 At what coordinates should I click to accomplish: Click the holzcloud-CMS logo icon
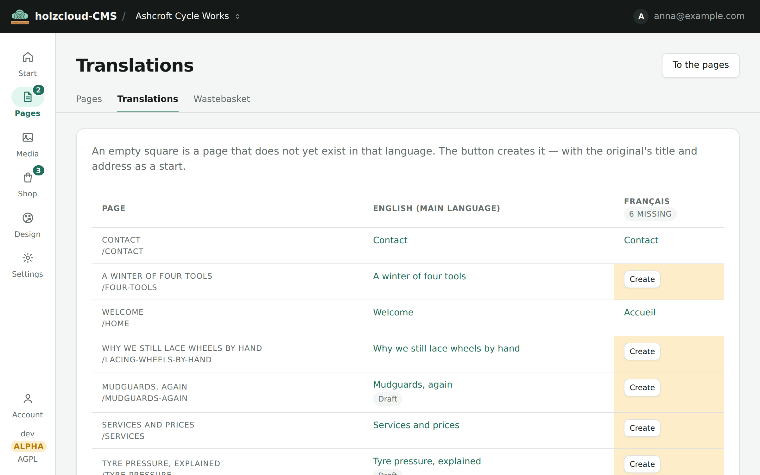20,16
